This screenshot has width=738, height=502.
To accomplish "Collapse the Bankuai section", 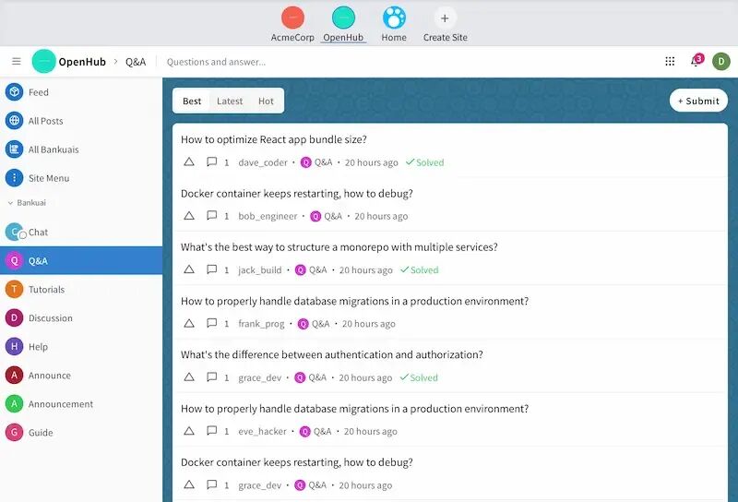I will click(x=27, y=202).
